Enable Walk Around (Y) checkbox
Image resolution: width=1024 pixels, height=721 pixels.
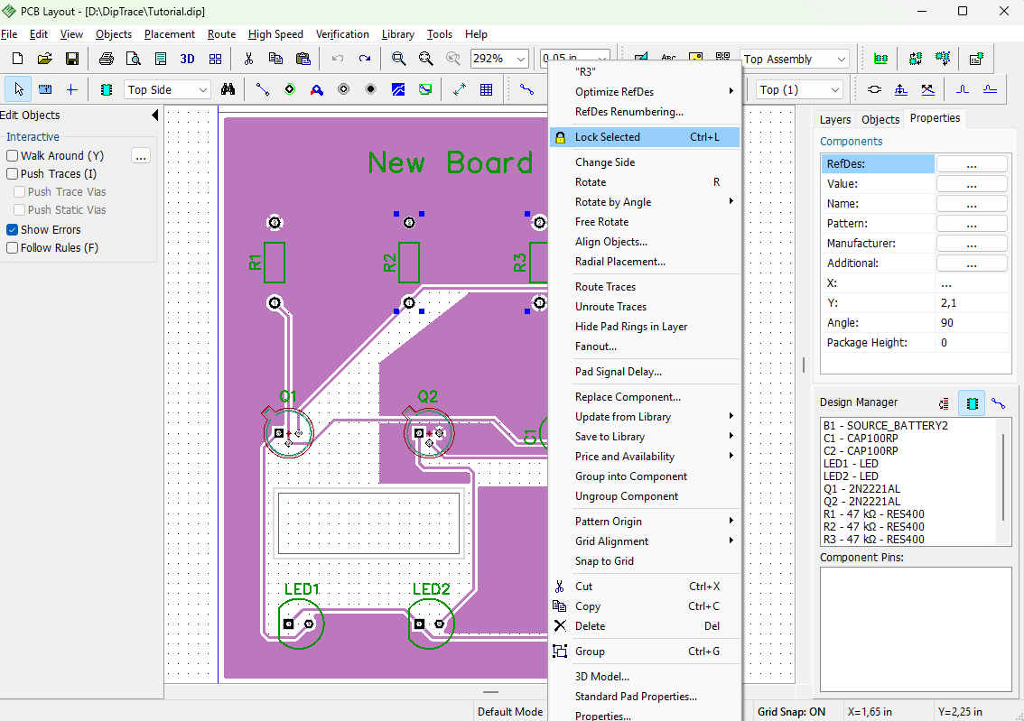coord(12,155)
